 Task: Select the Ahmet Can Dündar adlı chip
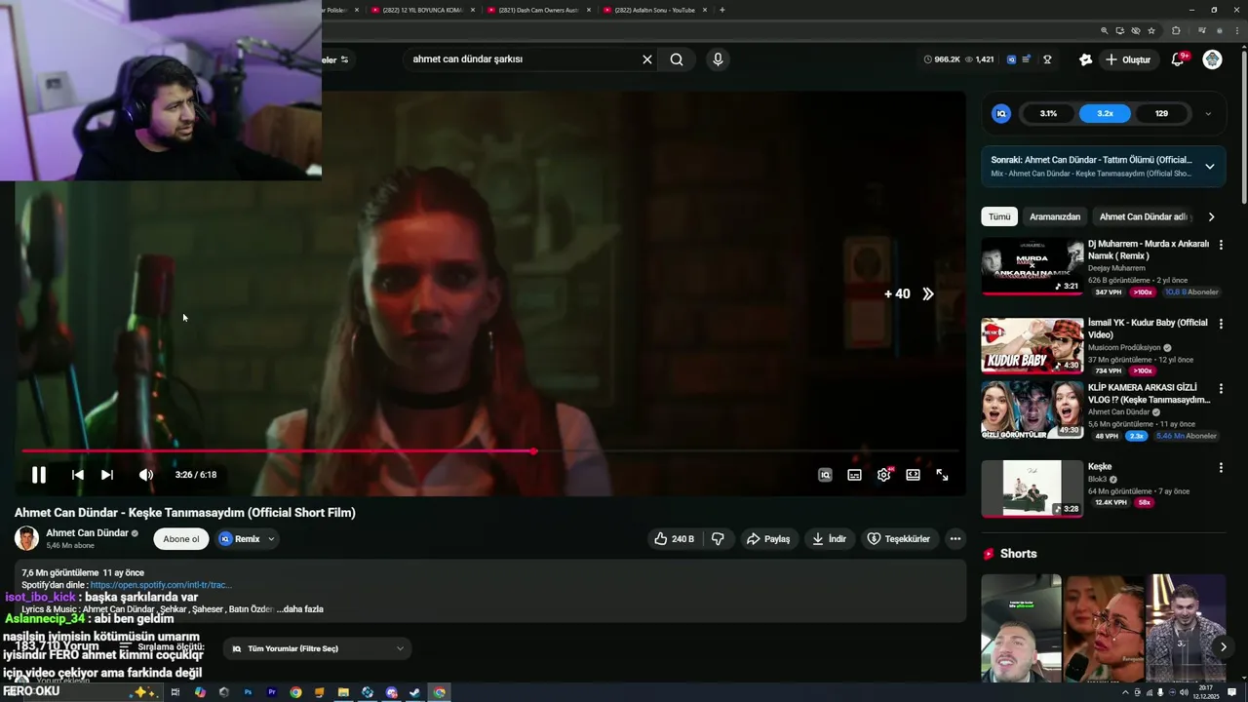(x=1143, y=216)
